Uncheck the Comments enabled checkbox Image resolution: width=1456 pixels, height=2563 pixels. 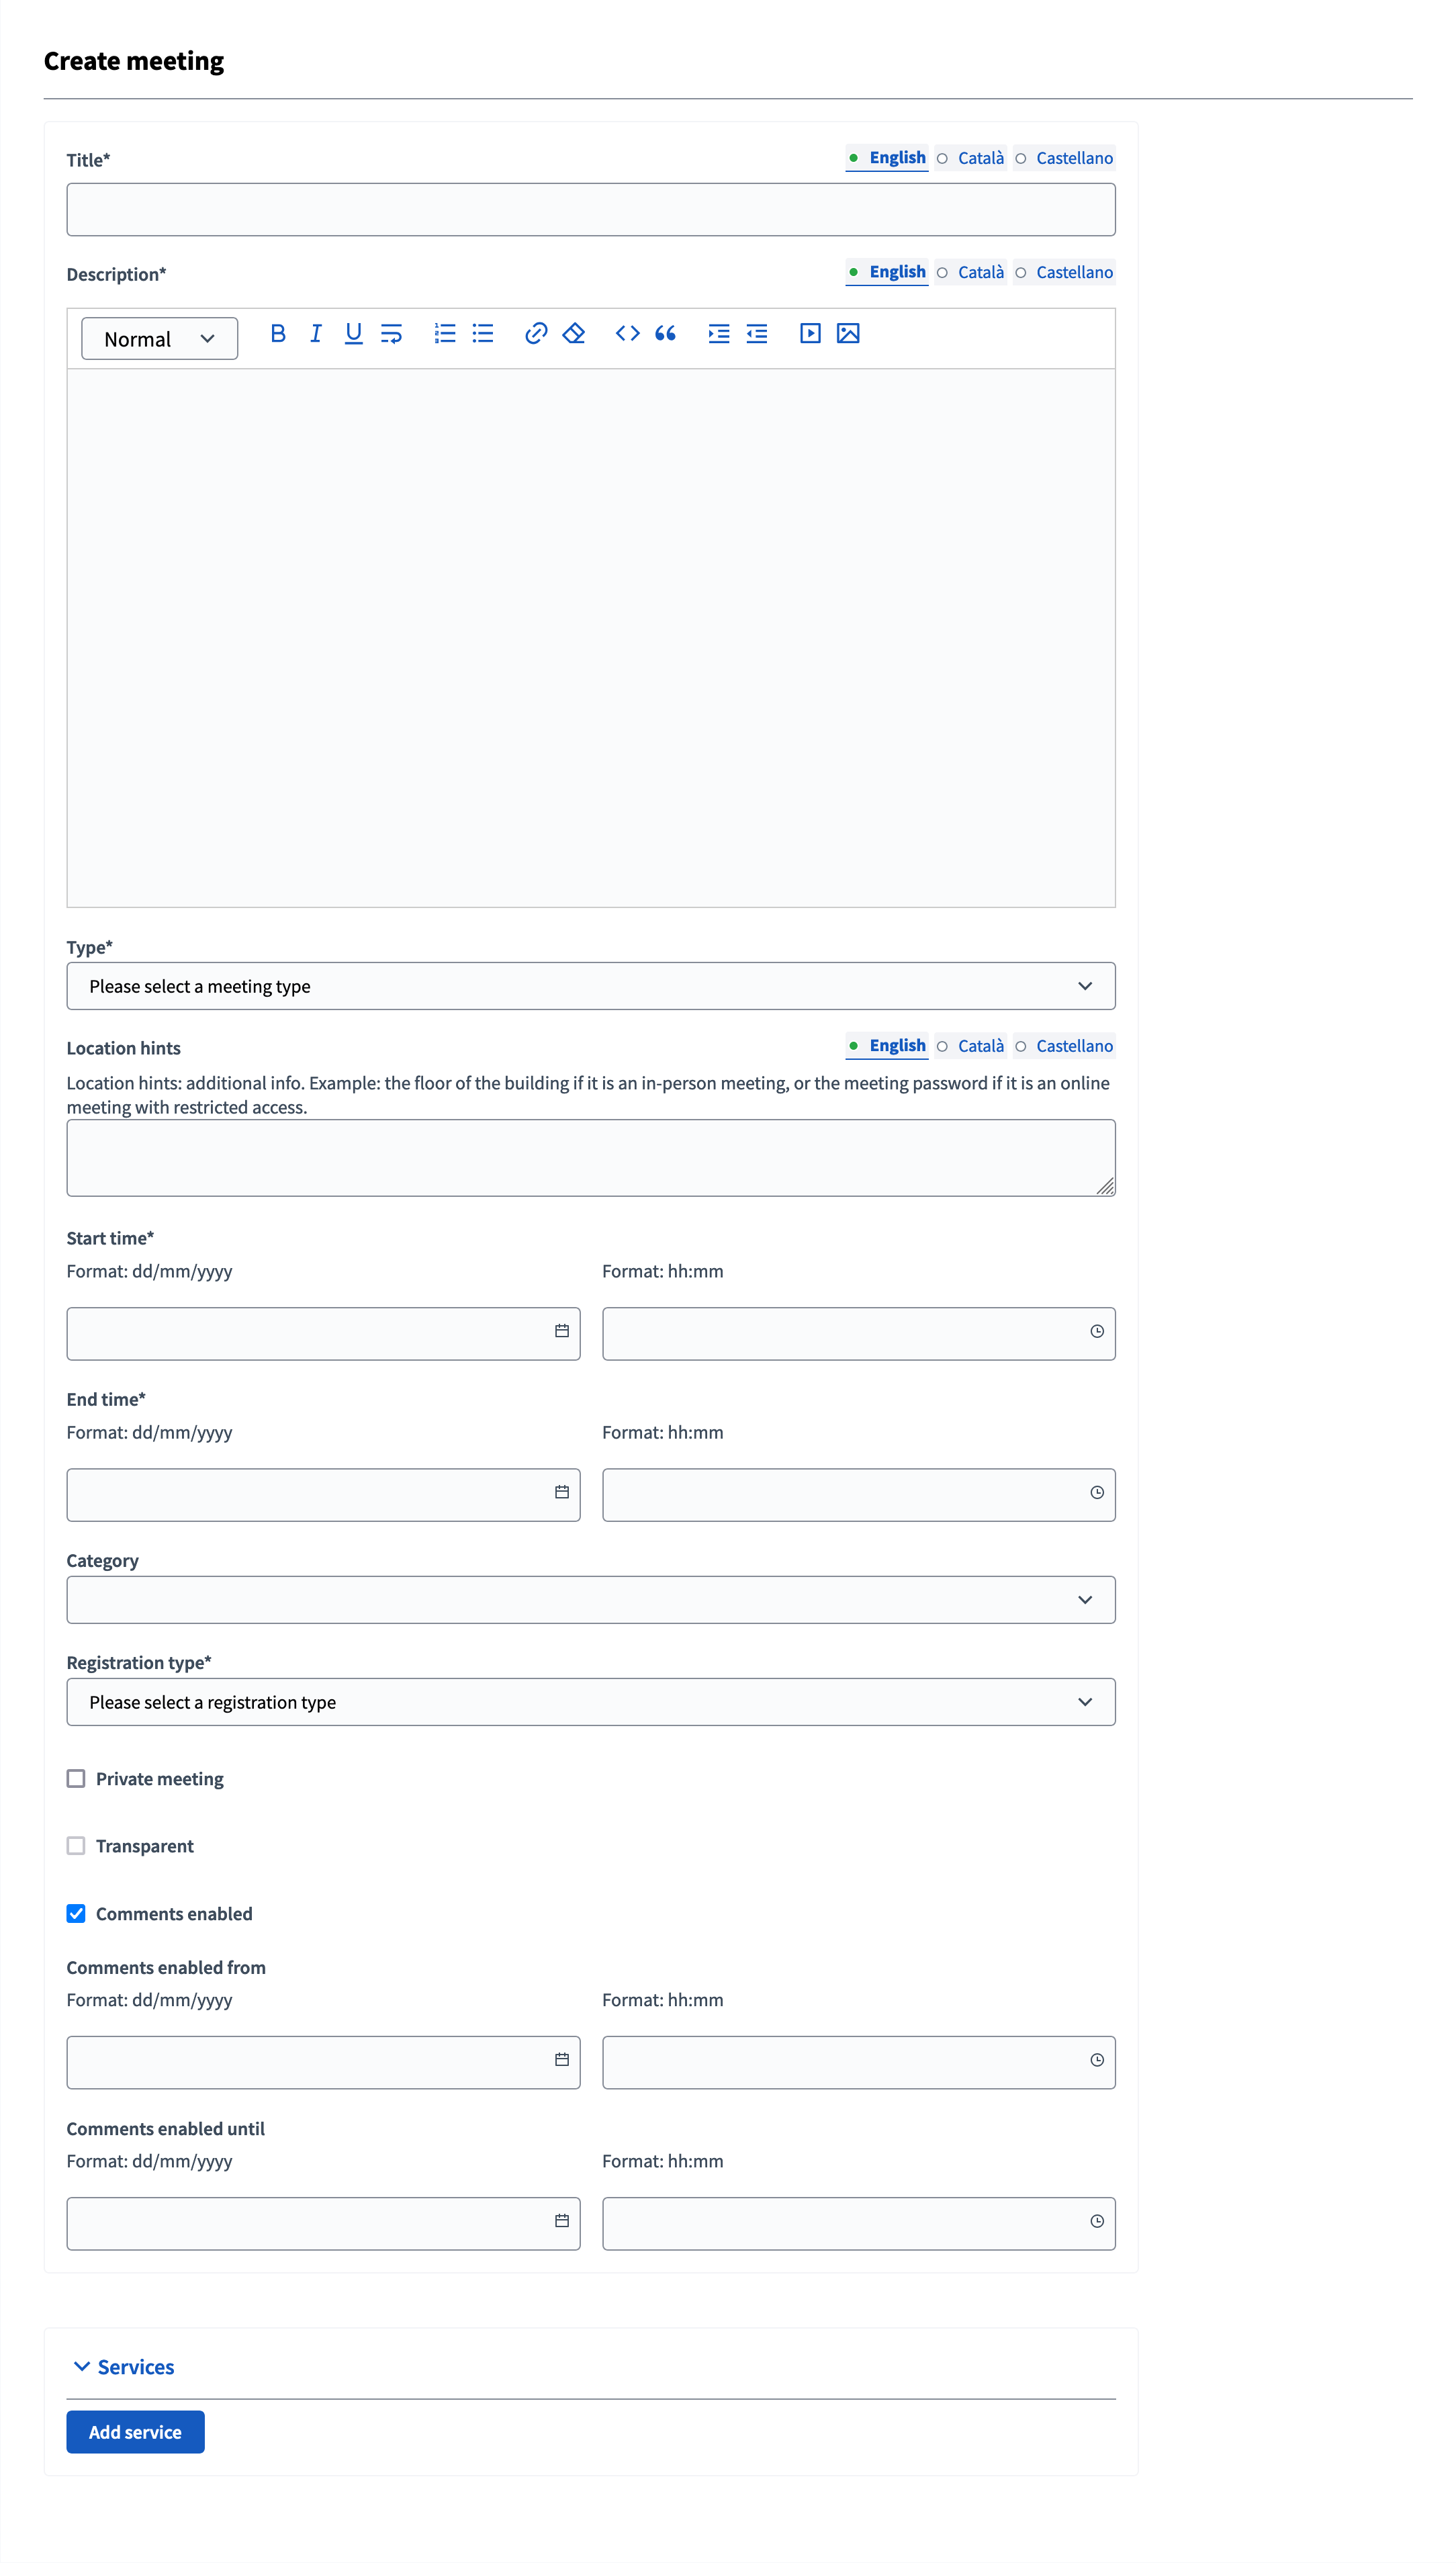(76, 1913)
